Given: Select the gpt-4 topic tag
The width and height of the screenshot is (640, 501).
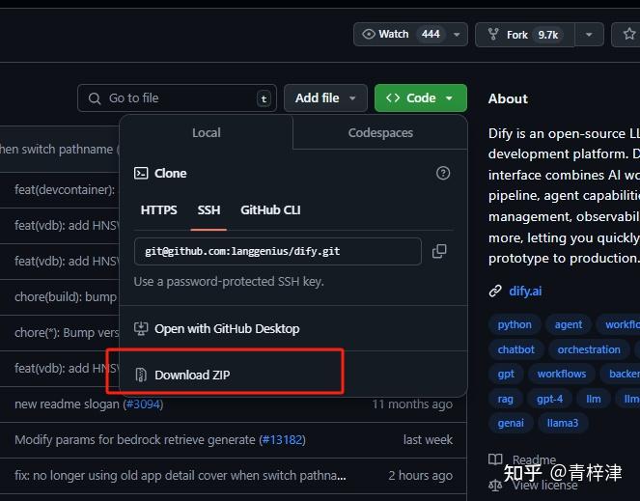Looking at the screenshot, I should coord(549,399).
